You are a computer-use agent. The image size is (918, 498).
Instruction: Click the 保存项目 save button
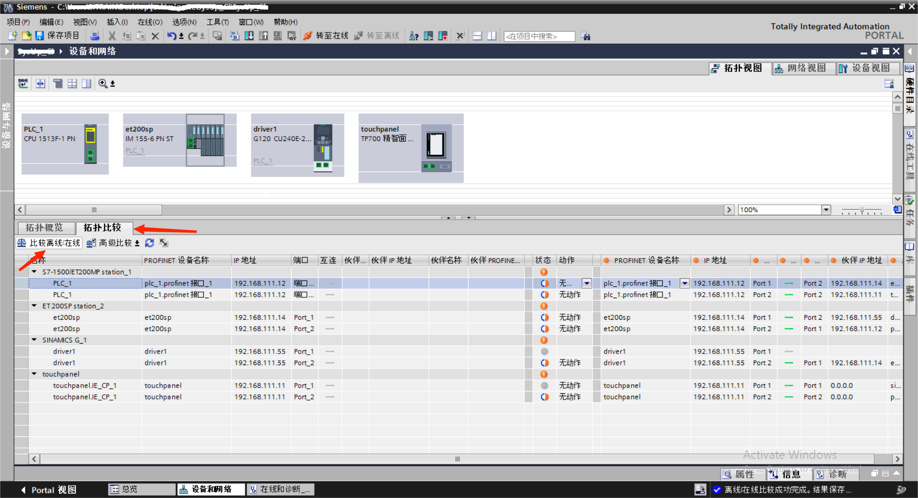[57, 36]
